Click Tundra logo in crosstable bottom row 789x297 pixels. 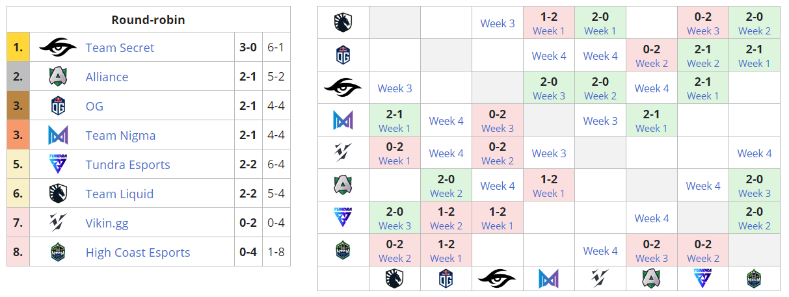(x=702, y=279)
